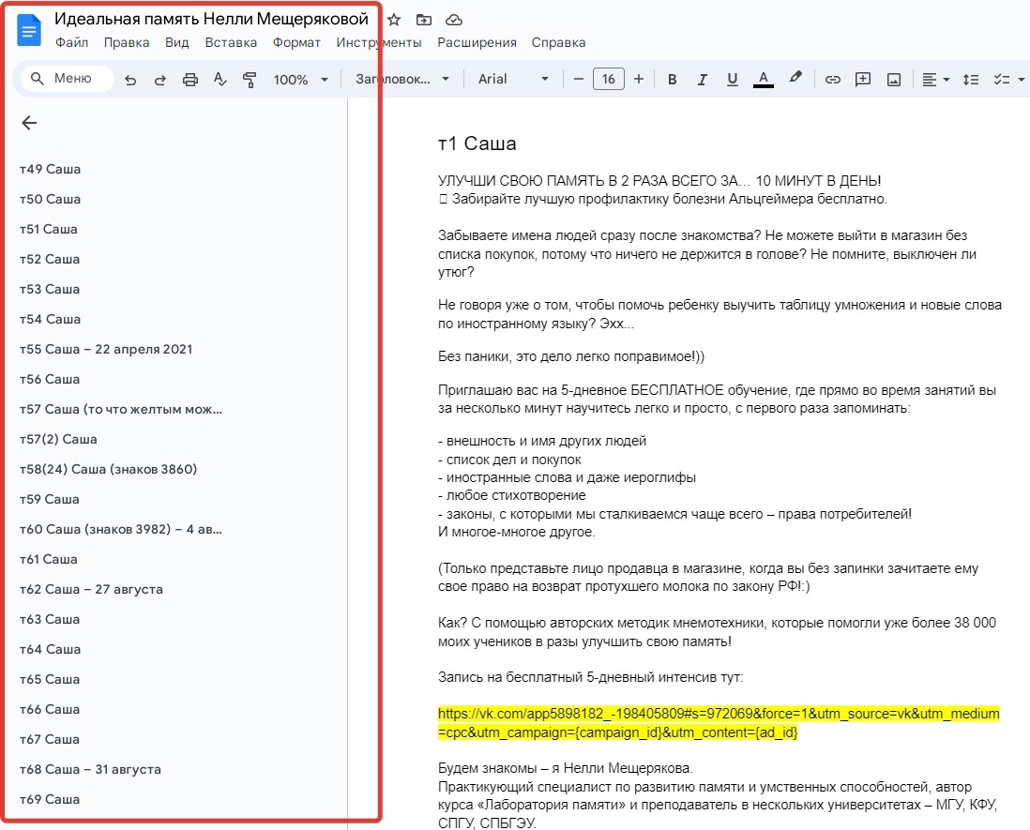Go to outline heading т57(2) Саша

coord(58,439)
